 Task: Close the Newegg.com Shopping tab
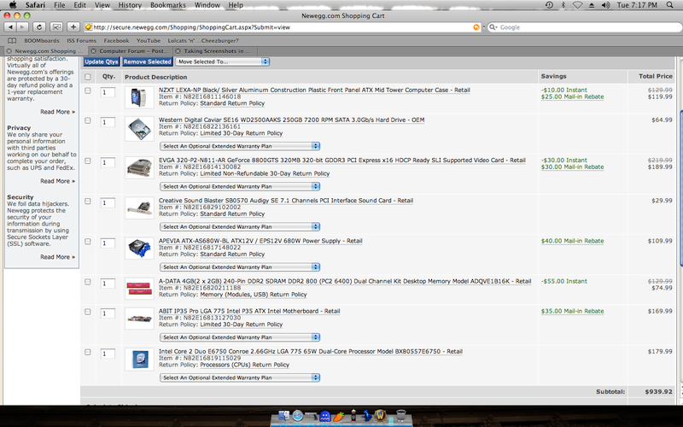pyautogui.click(x=9, y=51)
